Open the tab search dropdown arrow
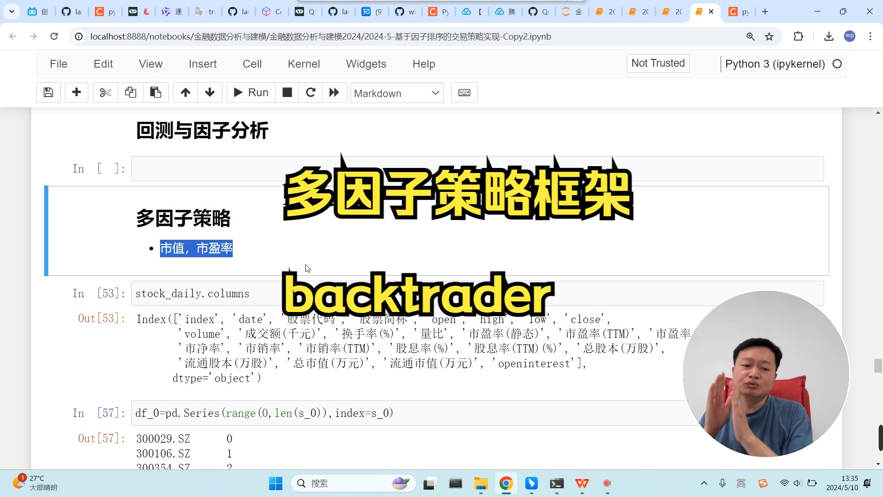 point(11,12)
